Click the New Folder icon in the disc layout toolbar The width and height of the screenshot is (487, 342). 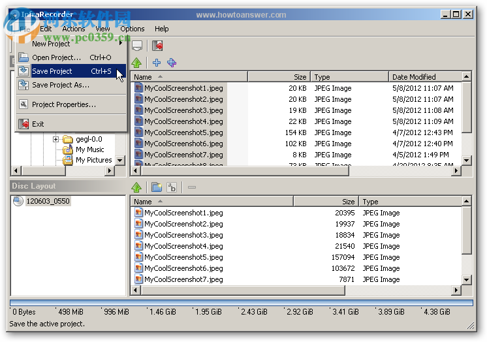pyautogui.click(x=156, y=187)
